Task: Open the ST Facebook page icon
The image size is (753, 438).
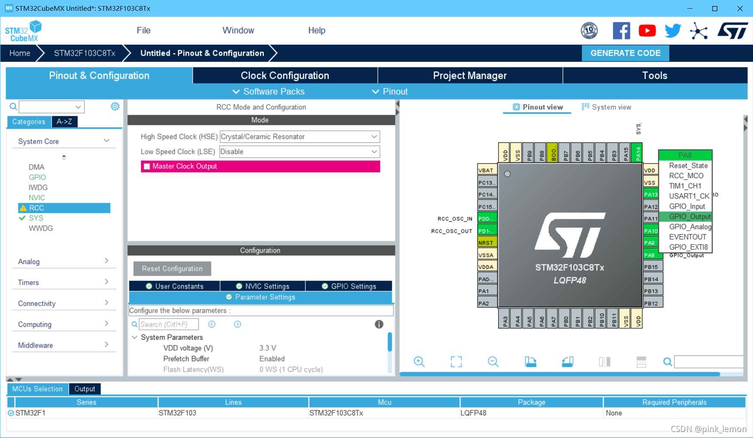Action: [x=621, y=31]
